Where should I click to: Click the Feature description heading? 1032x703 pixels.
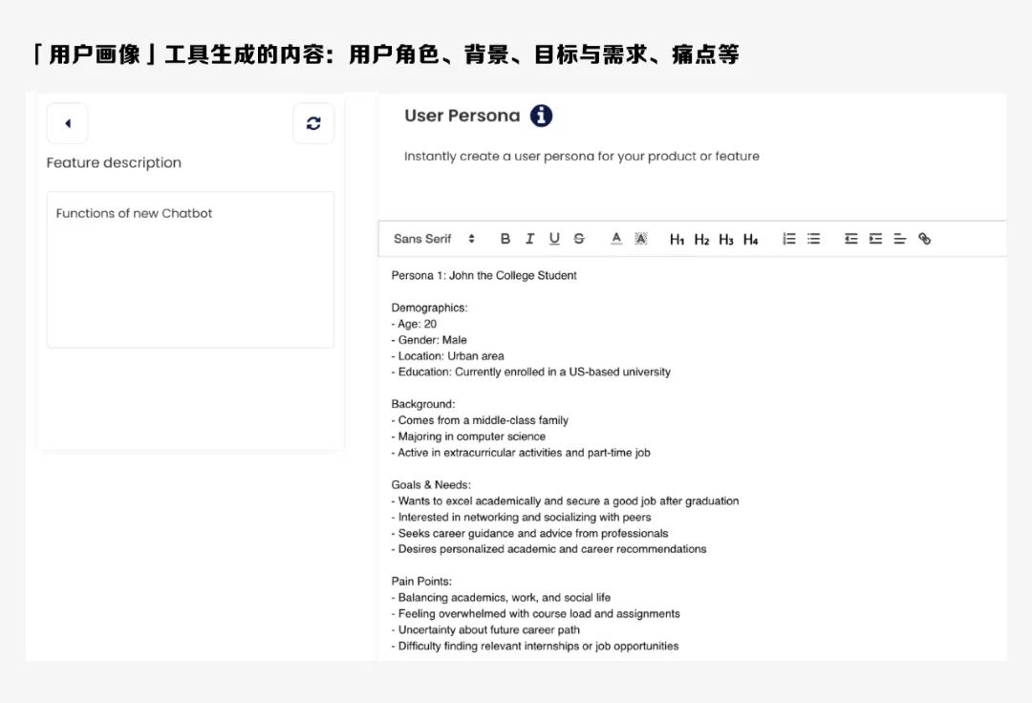coord(114,162)
